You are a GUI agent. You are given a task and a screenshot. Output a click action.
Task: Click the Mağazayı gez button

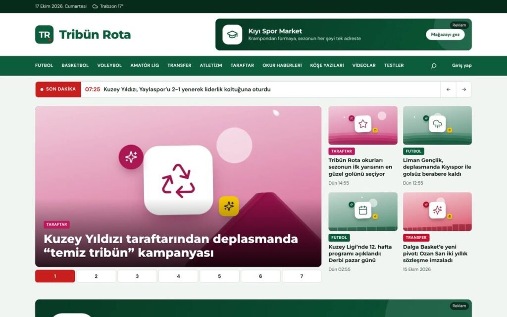[445, 35]
